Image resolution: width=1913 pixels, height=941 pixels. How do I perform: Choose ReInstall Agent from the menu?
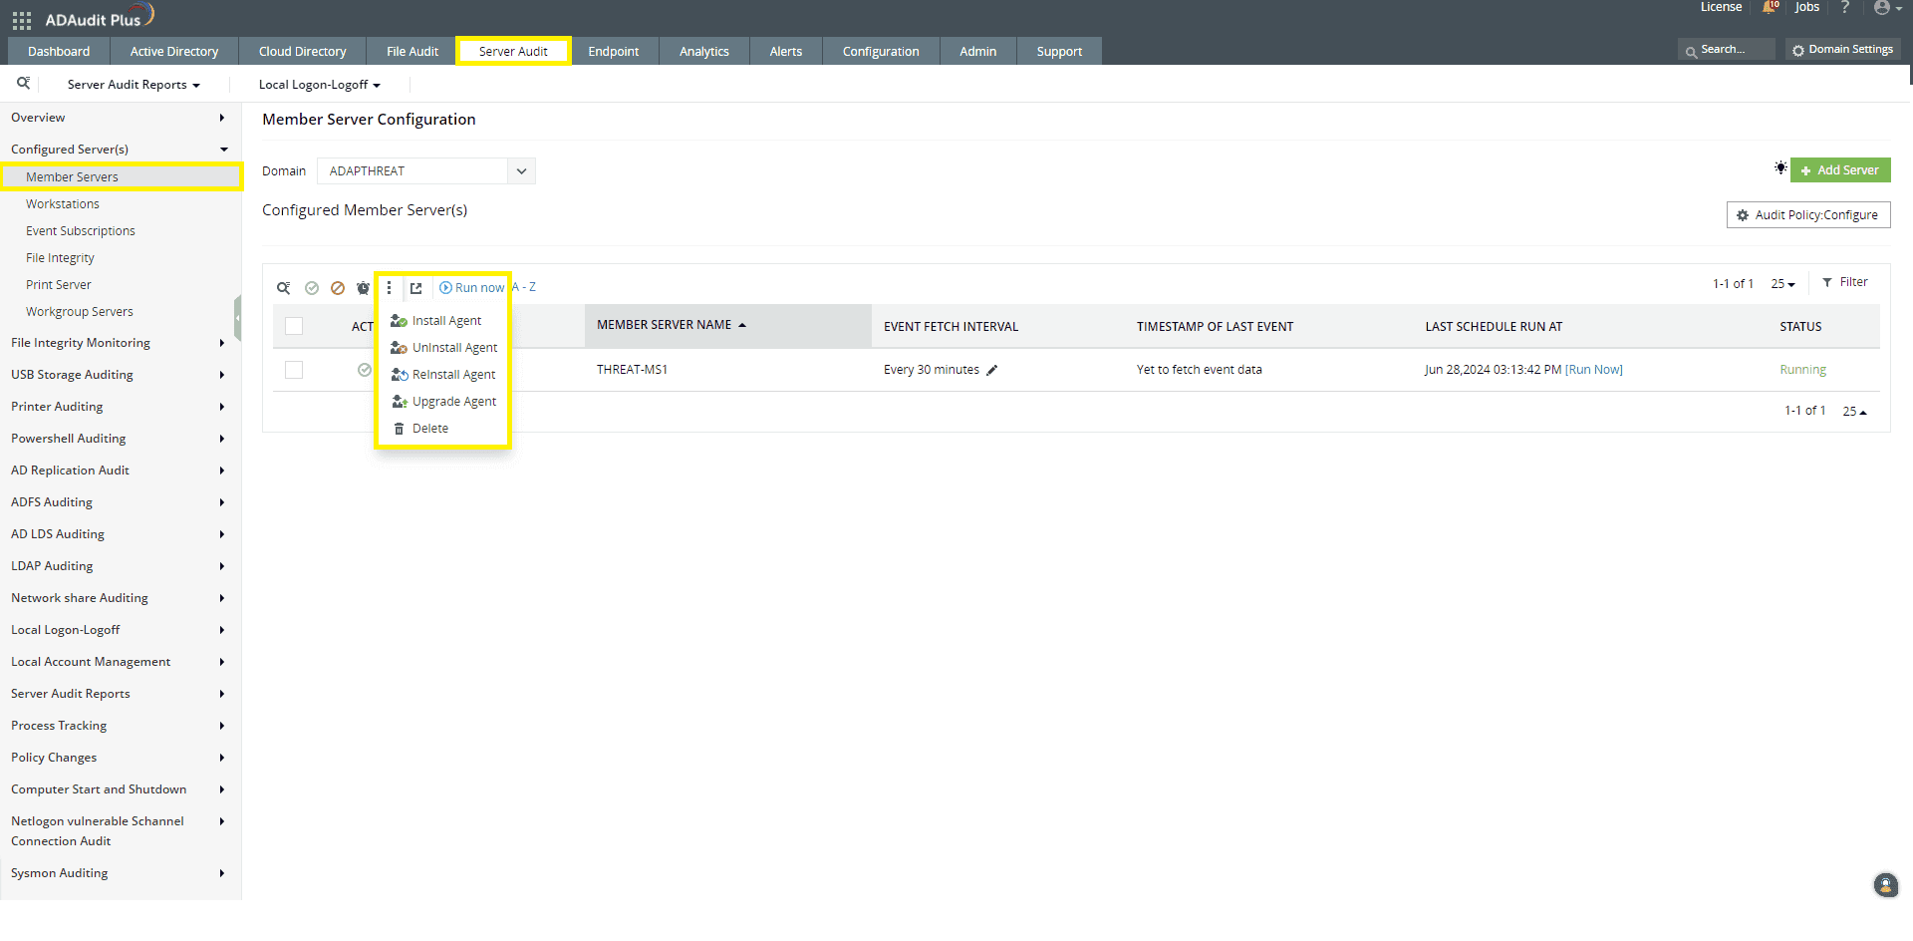click(443, 375)
